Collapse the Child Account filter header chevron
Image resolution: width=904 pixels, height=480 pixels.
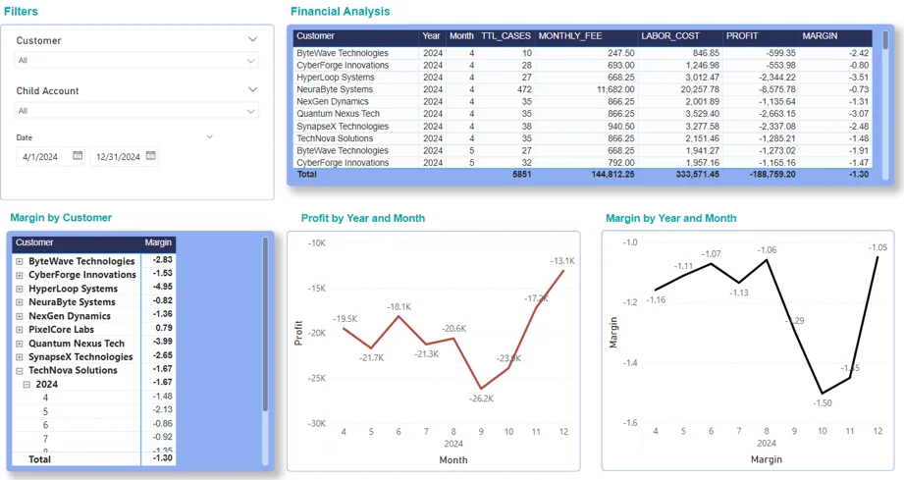pos(252,89)
